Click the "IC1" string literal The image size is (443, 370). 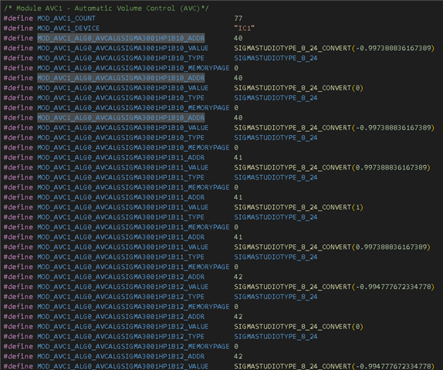pos(244,29)
